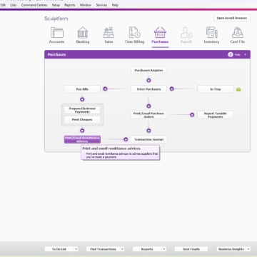Screen dimensions: 257x257
Task: Click Prepare Electronic Payments
Action: click(x=82, y=110)
